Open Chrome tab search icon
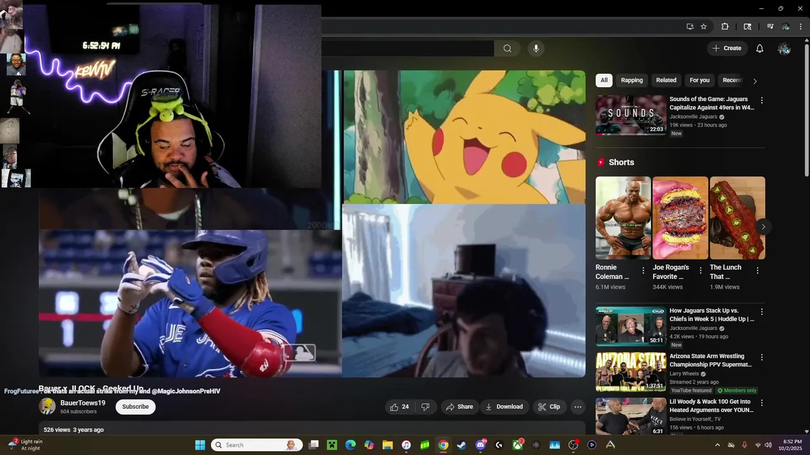The image size is (810, 455). coord(747,27)
